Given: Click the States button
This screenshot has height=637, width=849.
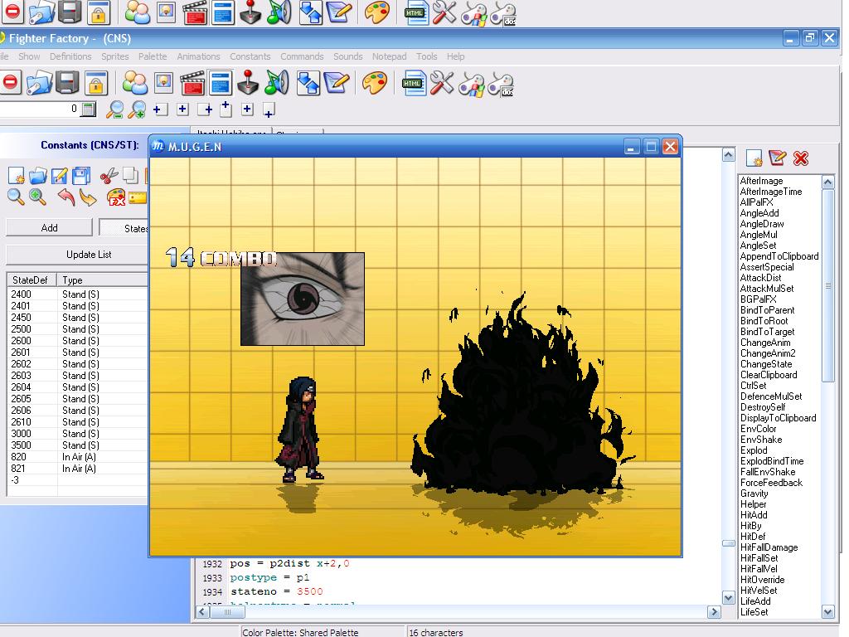Looking at the screenshot, I should 124,228.
